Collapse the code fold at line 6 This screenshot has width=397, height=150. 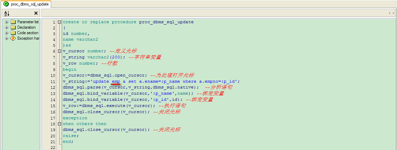59,51
